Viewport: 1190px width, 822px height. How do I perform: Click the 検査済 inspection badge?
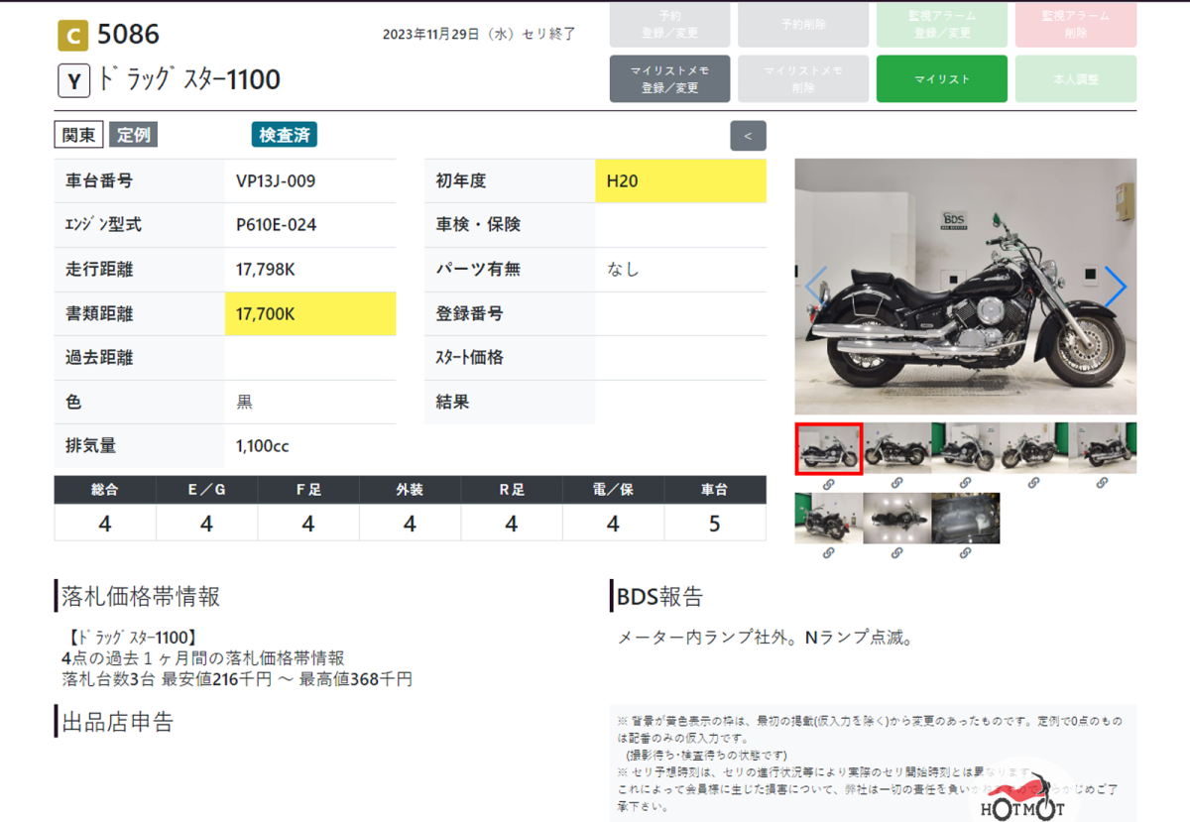[285, 135]
